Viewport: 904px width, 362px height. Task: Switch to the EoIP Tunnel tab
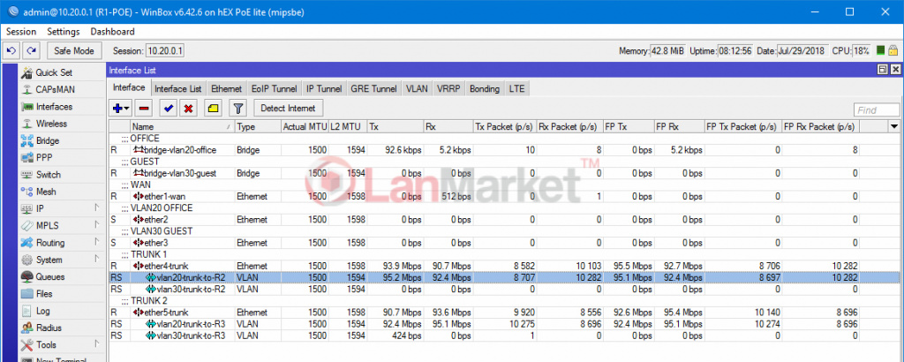275,89
